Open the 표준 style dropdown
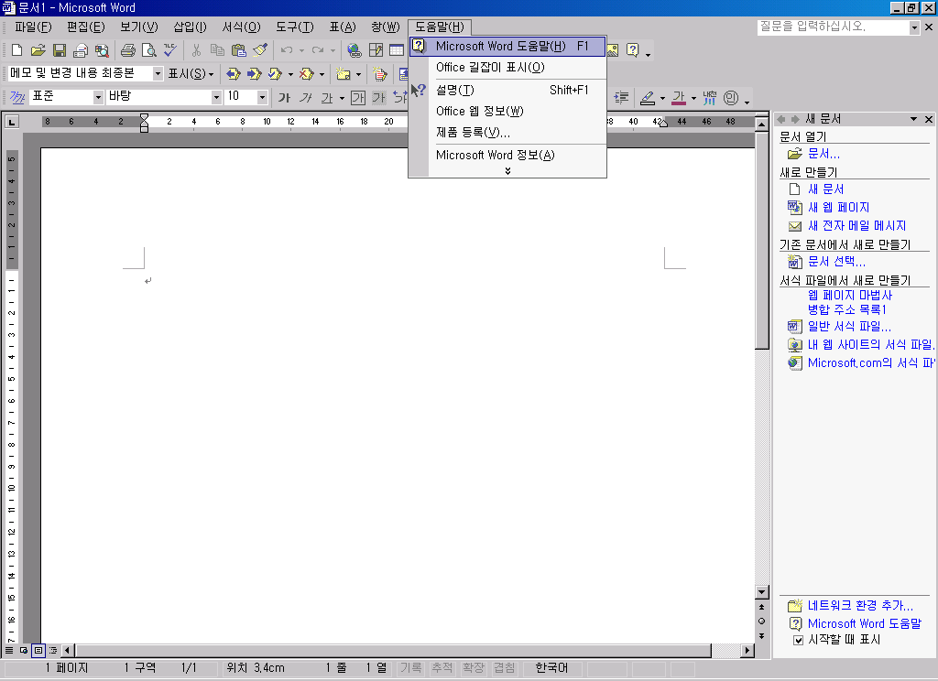Image resolution: width=938 pixels, height=681 pixels. click(98, 97)
